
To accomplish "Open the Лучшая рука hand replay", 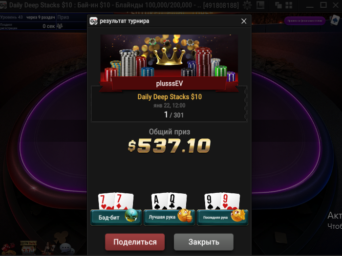I will (x=169, y=217).
